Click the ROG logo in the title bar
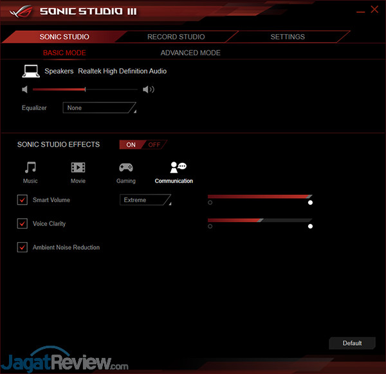This screenshot has width=386, height=374. point(21,11)
